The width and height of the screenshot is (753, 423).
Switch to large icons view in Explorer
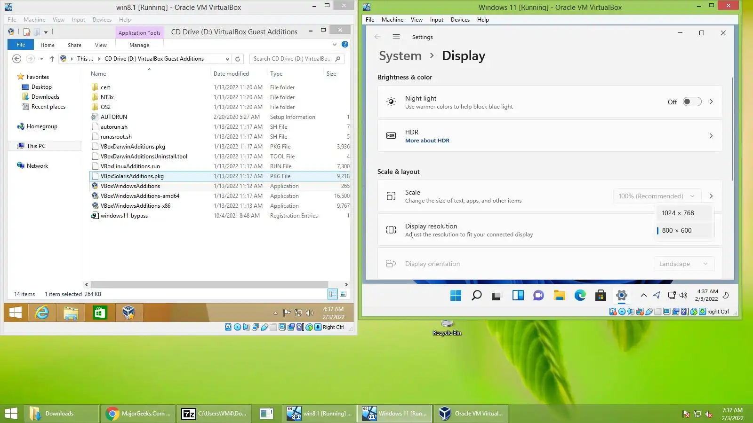pos(343,294)
